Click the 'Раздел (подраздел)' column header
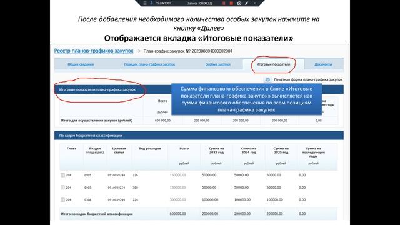Image resolution: width=400 pixels, height=225 pixels. tap(95, 150)
